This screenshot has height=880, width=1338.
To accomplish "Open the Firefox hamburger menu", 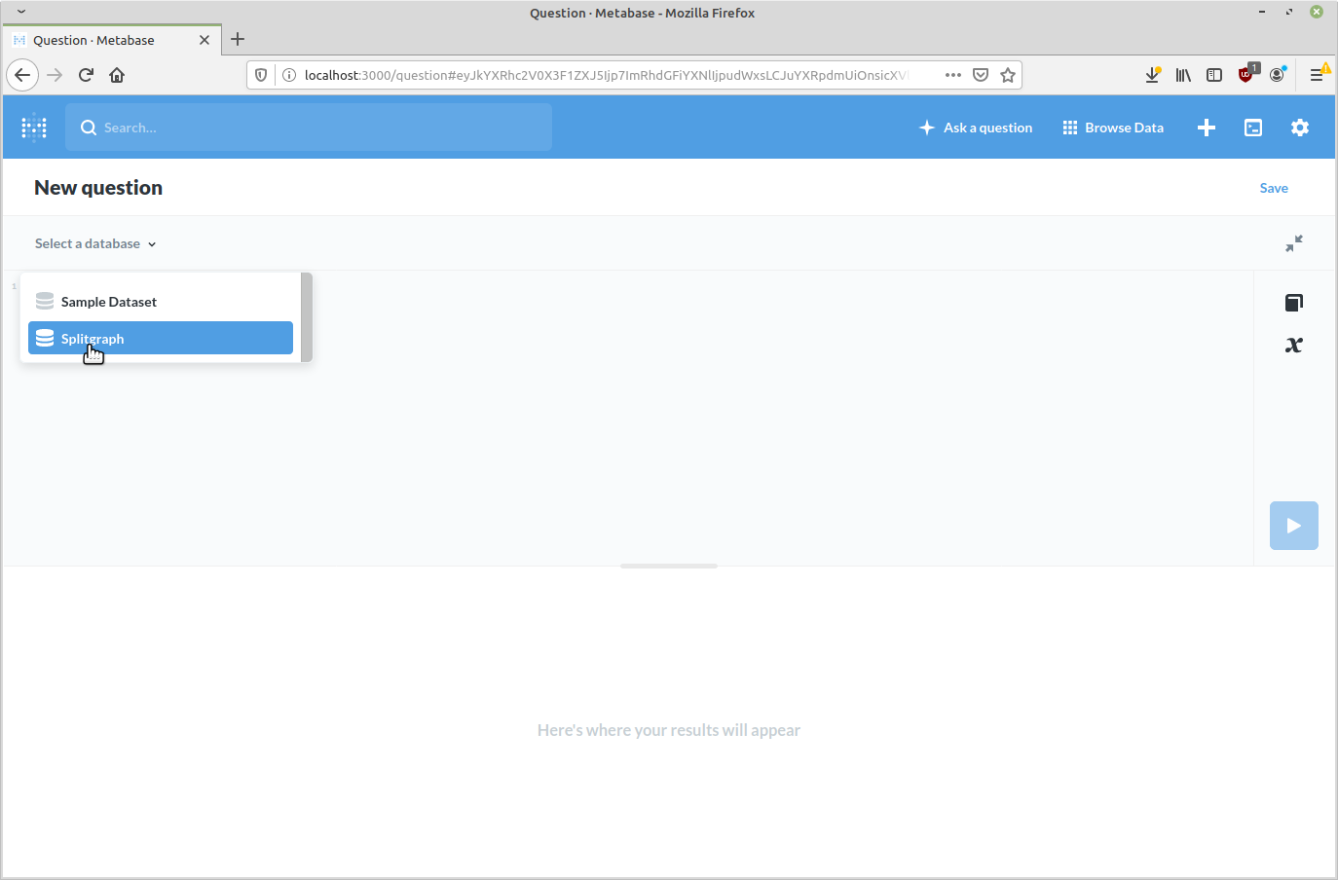I will [x=1318, y=74].
